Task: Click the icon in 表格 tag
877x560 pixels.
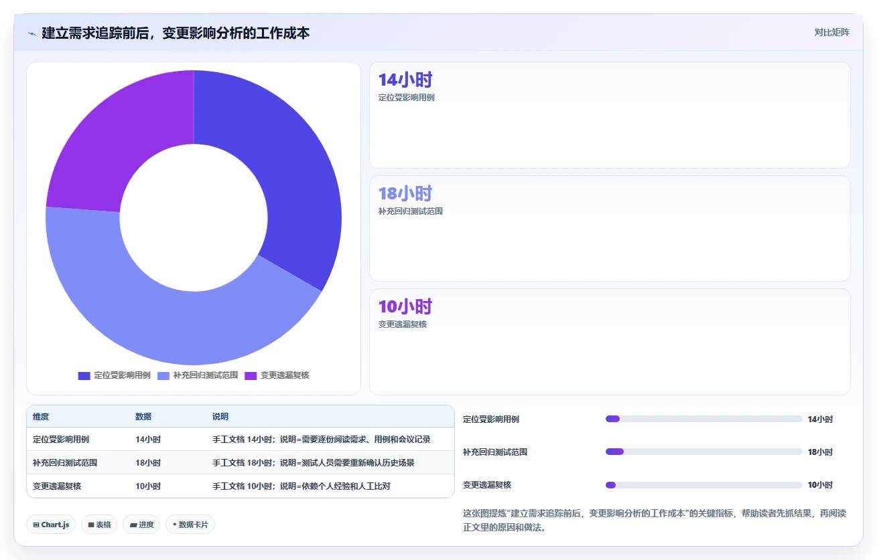Action: pos(91,525)
